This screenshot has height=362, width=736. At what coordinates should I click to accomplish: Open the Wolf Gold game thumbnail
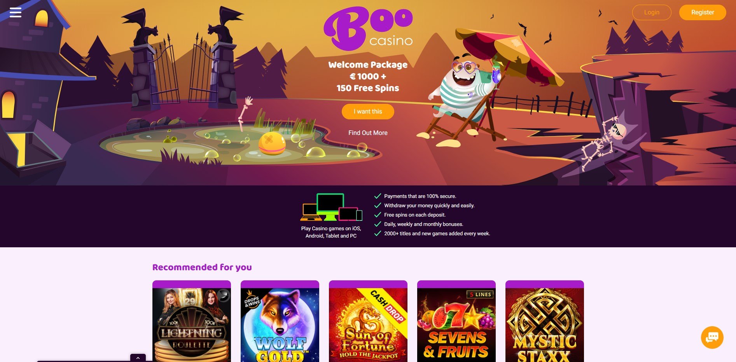(280, 322)
